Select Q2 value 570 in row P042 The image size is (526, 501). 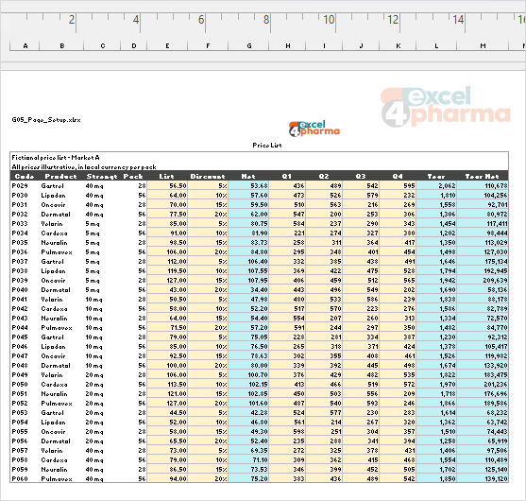pyautogui.click(x=324, y=308)
